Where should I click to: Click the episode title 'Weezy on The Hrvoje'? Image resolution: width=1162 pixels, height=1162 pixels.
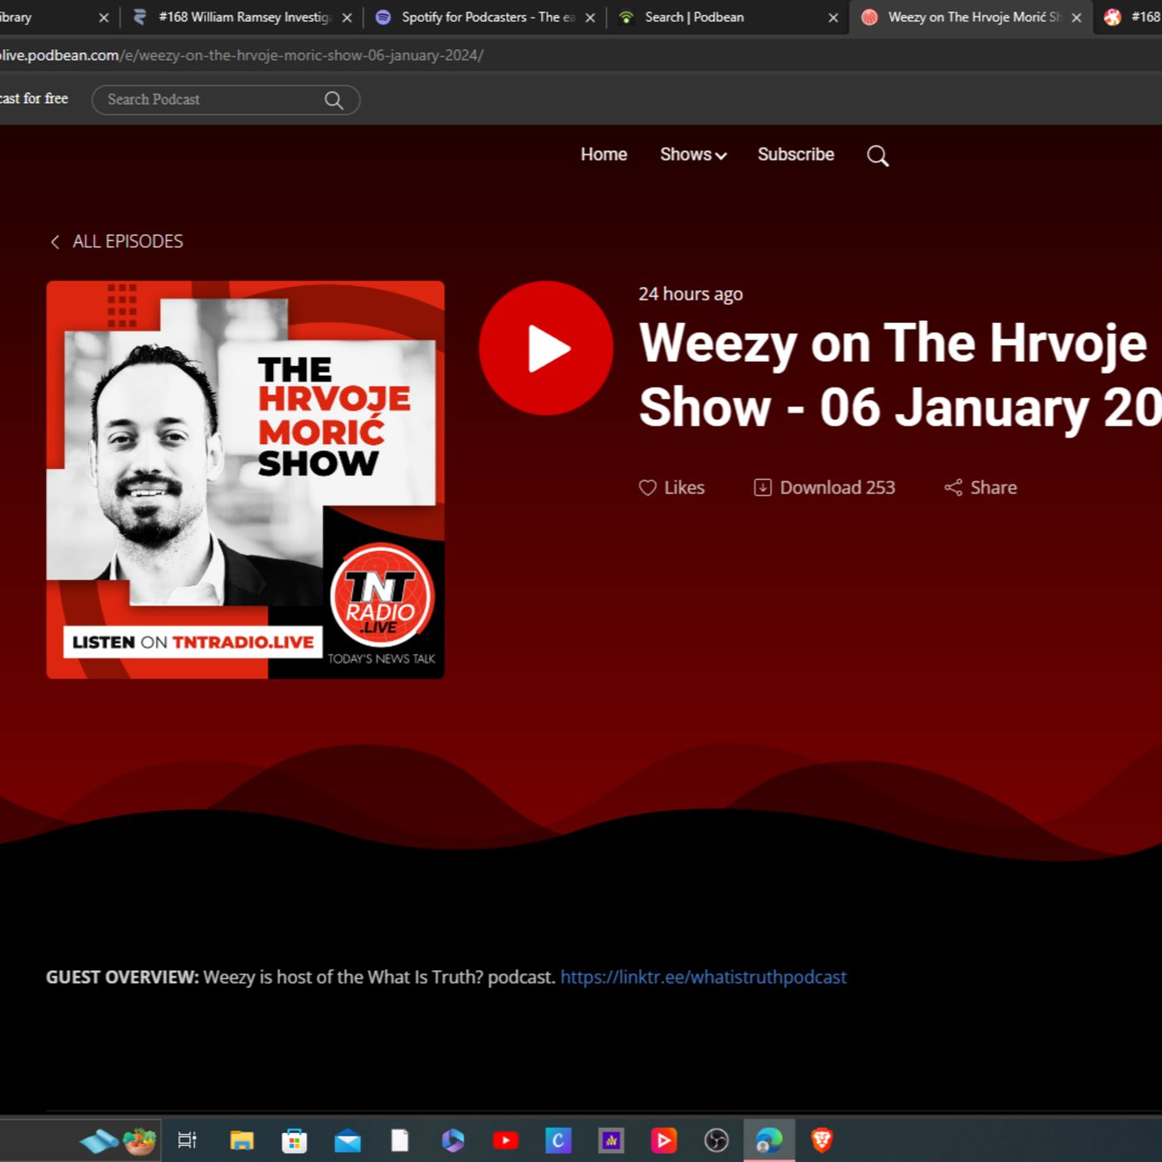coord(893,344)
